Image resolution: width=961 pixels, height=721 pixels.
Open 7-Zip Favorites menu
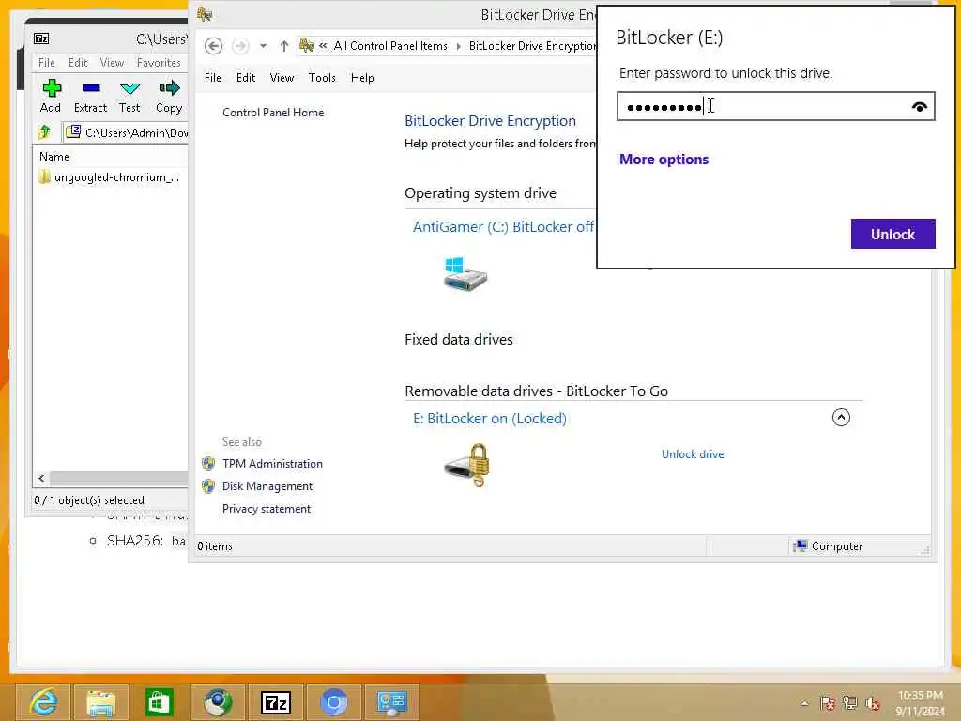click(159, 63)
